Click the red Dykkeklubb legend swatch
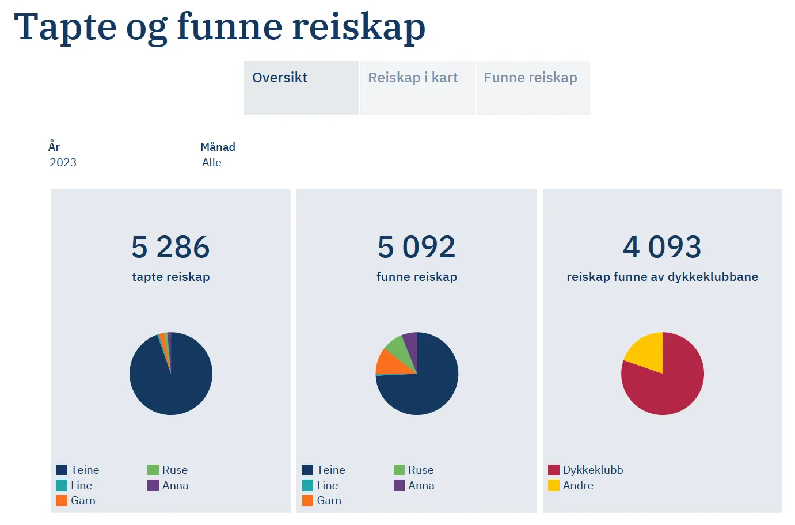Screen dimensions: 795x525 tap(554, 470)
